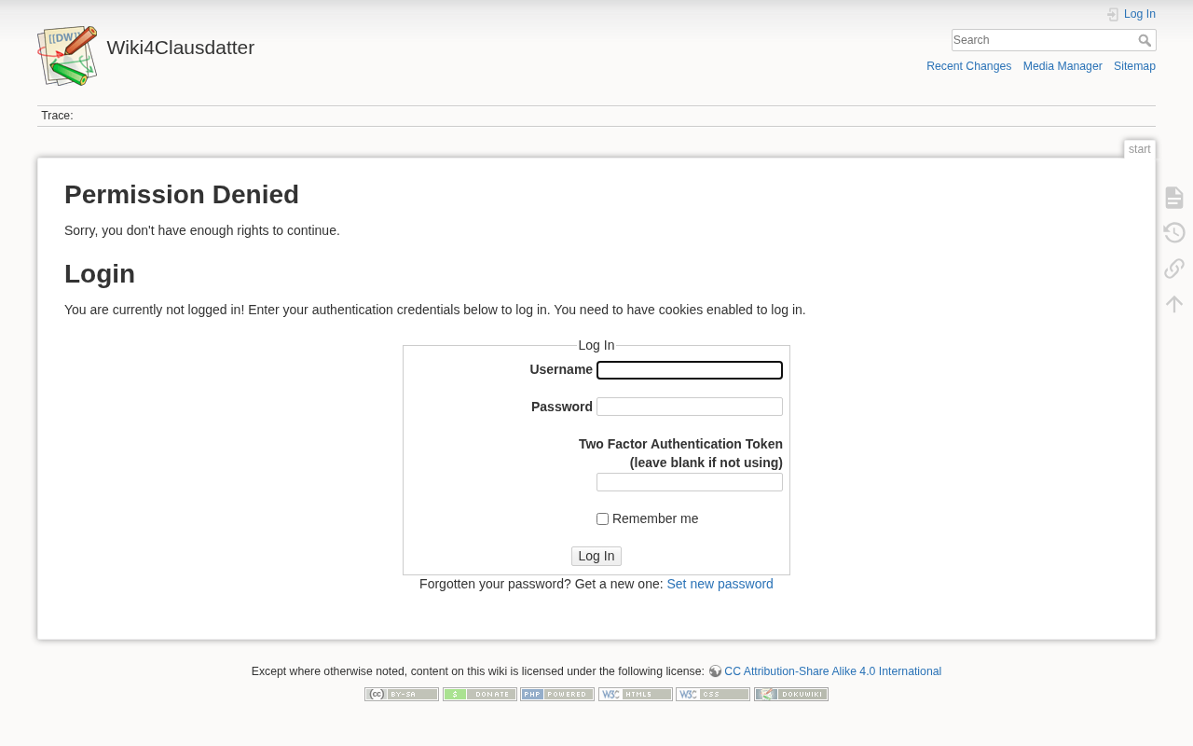Open the Show page icon
Screen dimensions: 1193x746
[x=1174, y=198]
